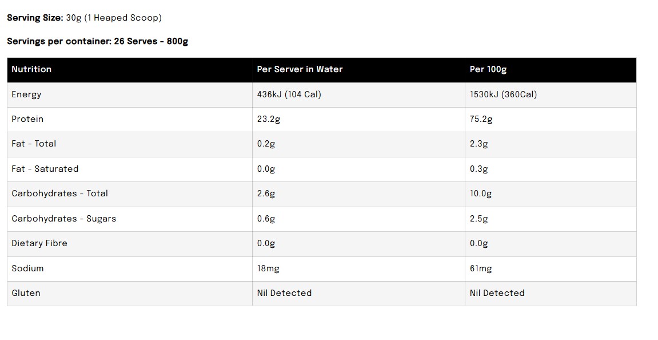Click the 61mg sodium value
This screenshot has height=340, width=658.
click(x=480, y=268)
